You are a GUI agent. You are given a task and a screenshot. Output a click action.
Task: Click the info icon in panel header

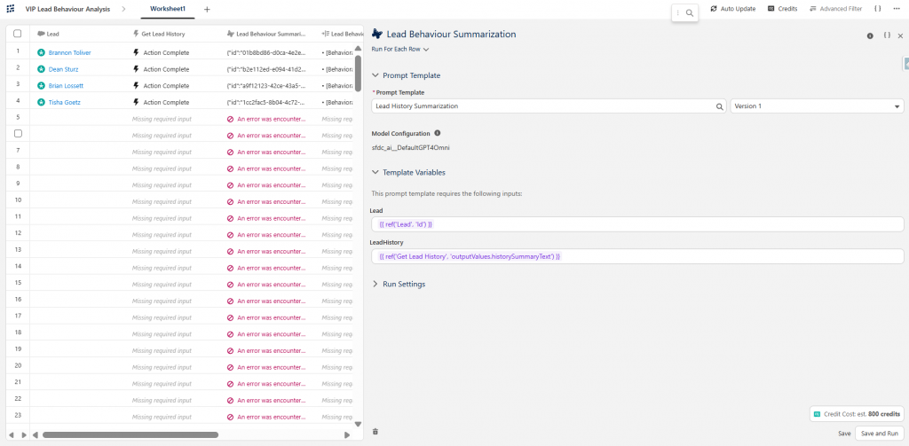(x=870, y=36)
